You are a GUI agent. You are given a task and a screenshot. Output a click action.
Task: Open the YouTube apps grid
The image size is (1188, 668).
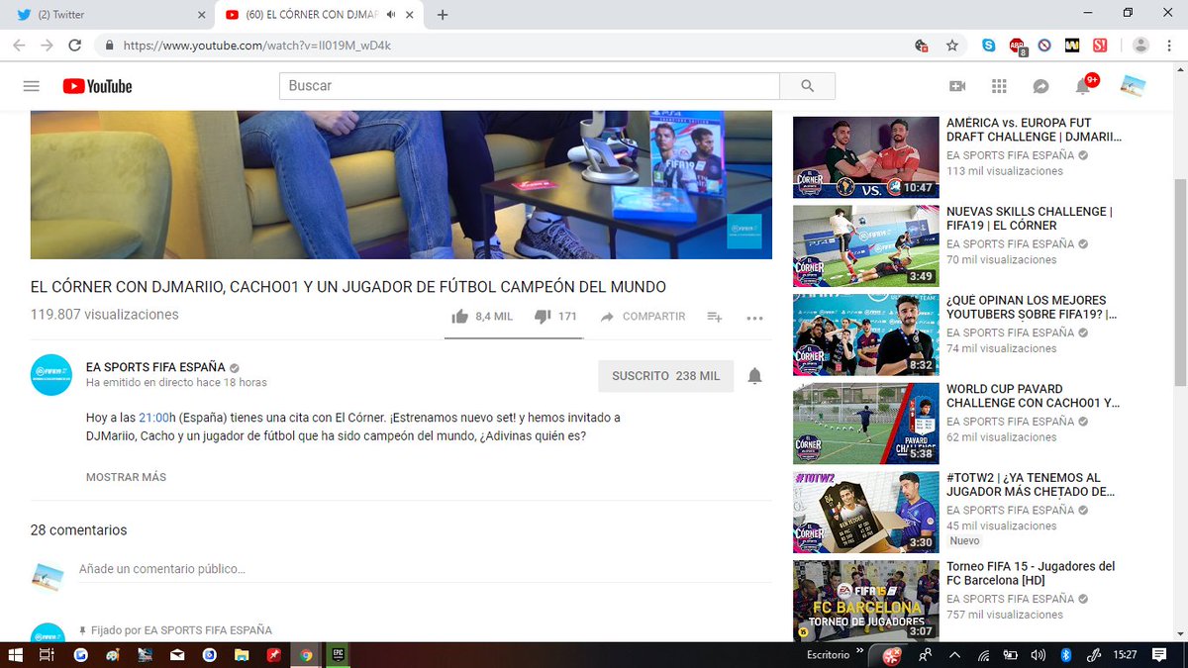pyautogui.click(x=999, y=86)
